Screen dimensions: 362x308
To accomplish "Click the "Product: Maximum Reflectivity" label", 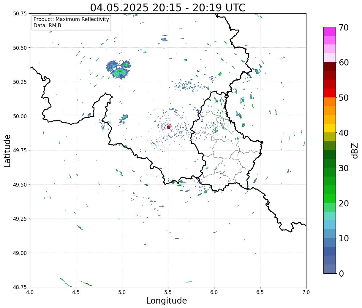I will (71, 19).
